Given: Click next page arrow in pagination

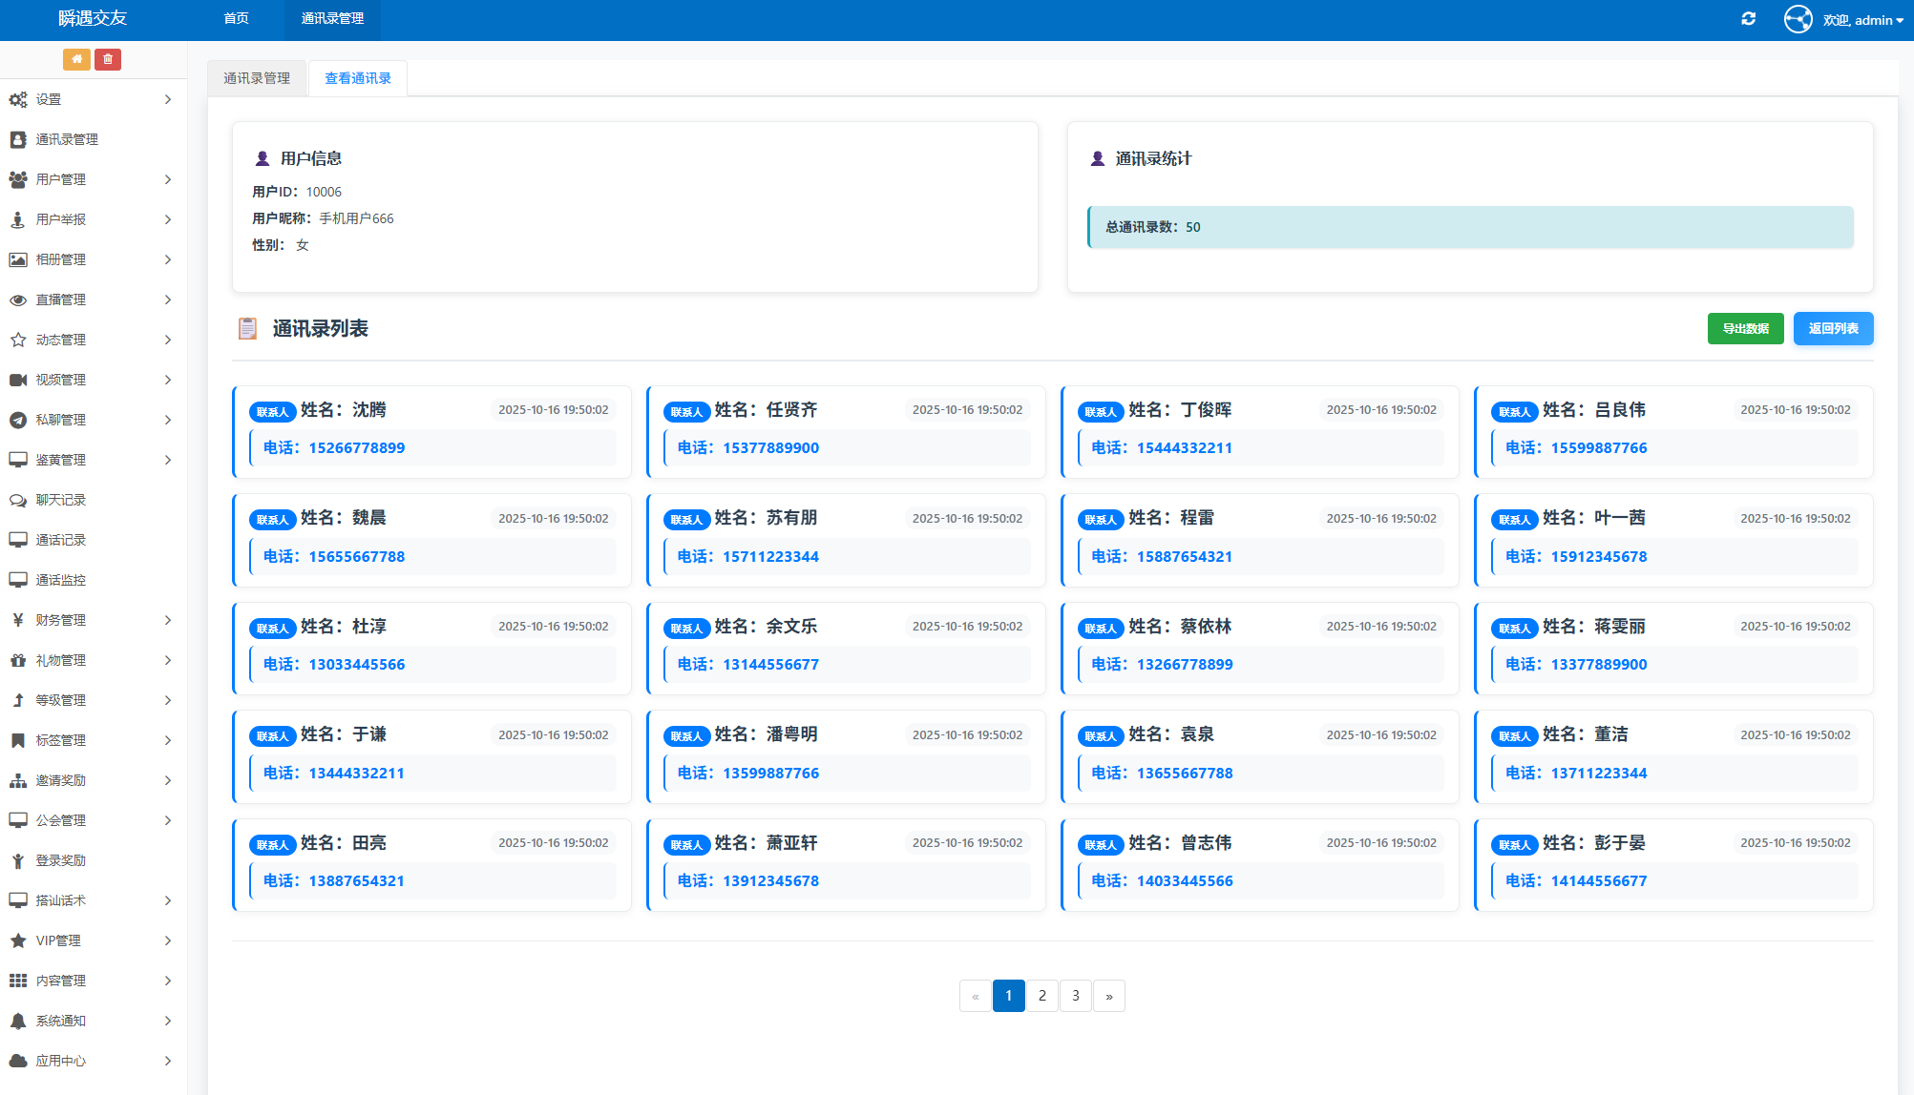Looking at the screenshot, I should [1108, 995].
